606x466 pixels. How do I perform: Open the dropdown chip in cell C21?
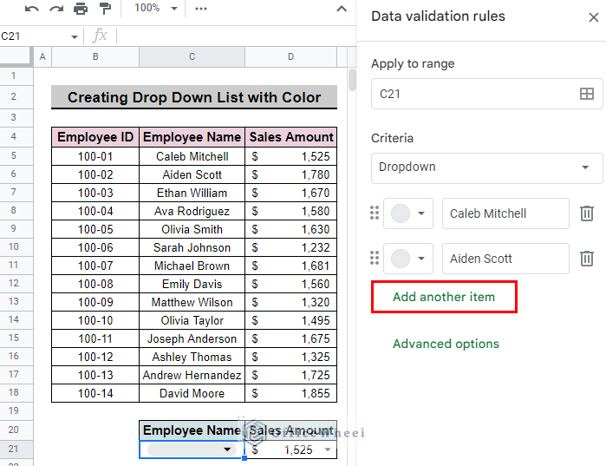click(192, 450)
